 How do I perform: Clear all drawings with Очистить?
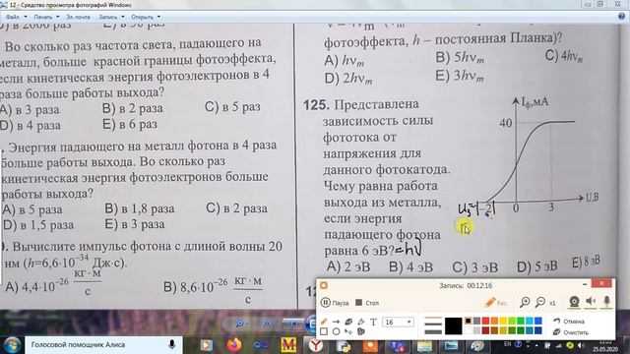[x=571, y=332]
